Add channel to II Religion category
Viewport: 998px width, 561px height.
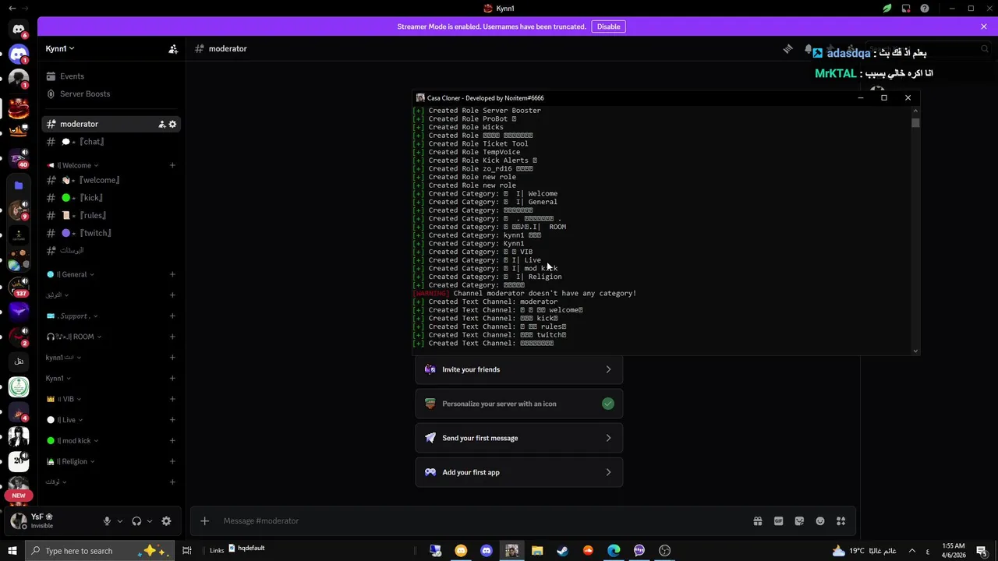[172, 461]
